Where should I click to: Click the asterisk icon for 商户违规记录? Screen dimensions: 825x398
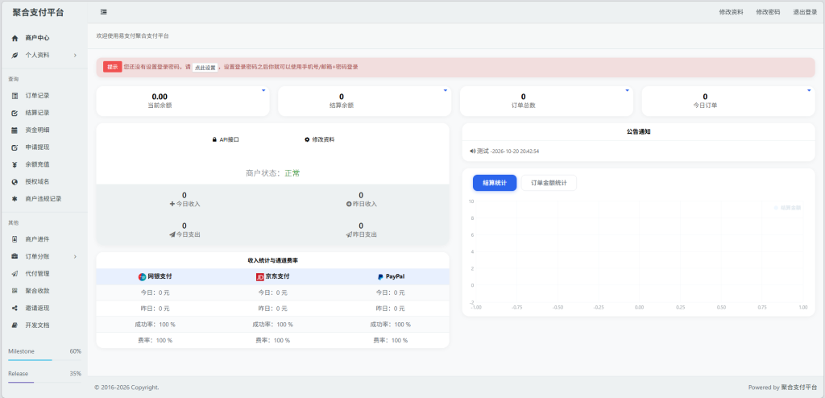click(15, 199)
